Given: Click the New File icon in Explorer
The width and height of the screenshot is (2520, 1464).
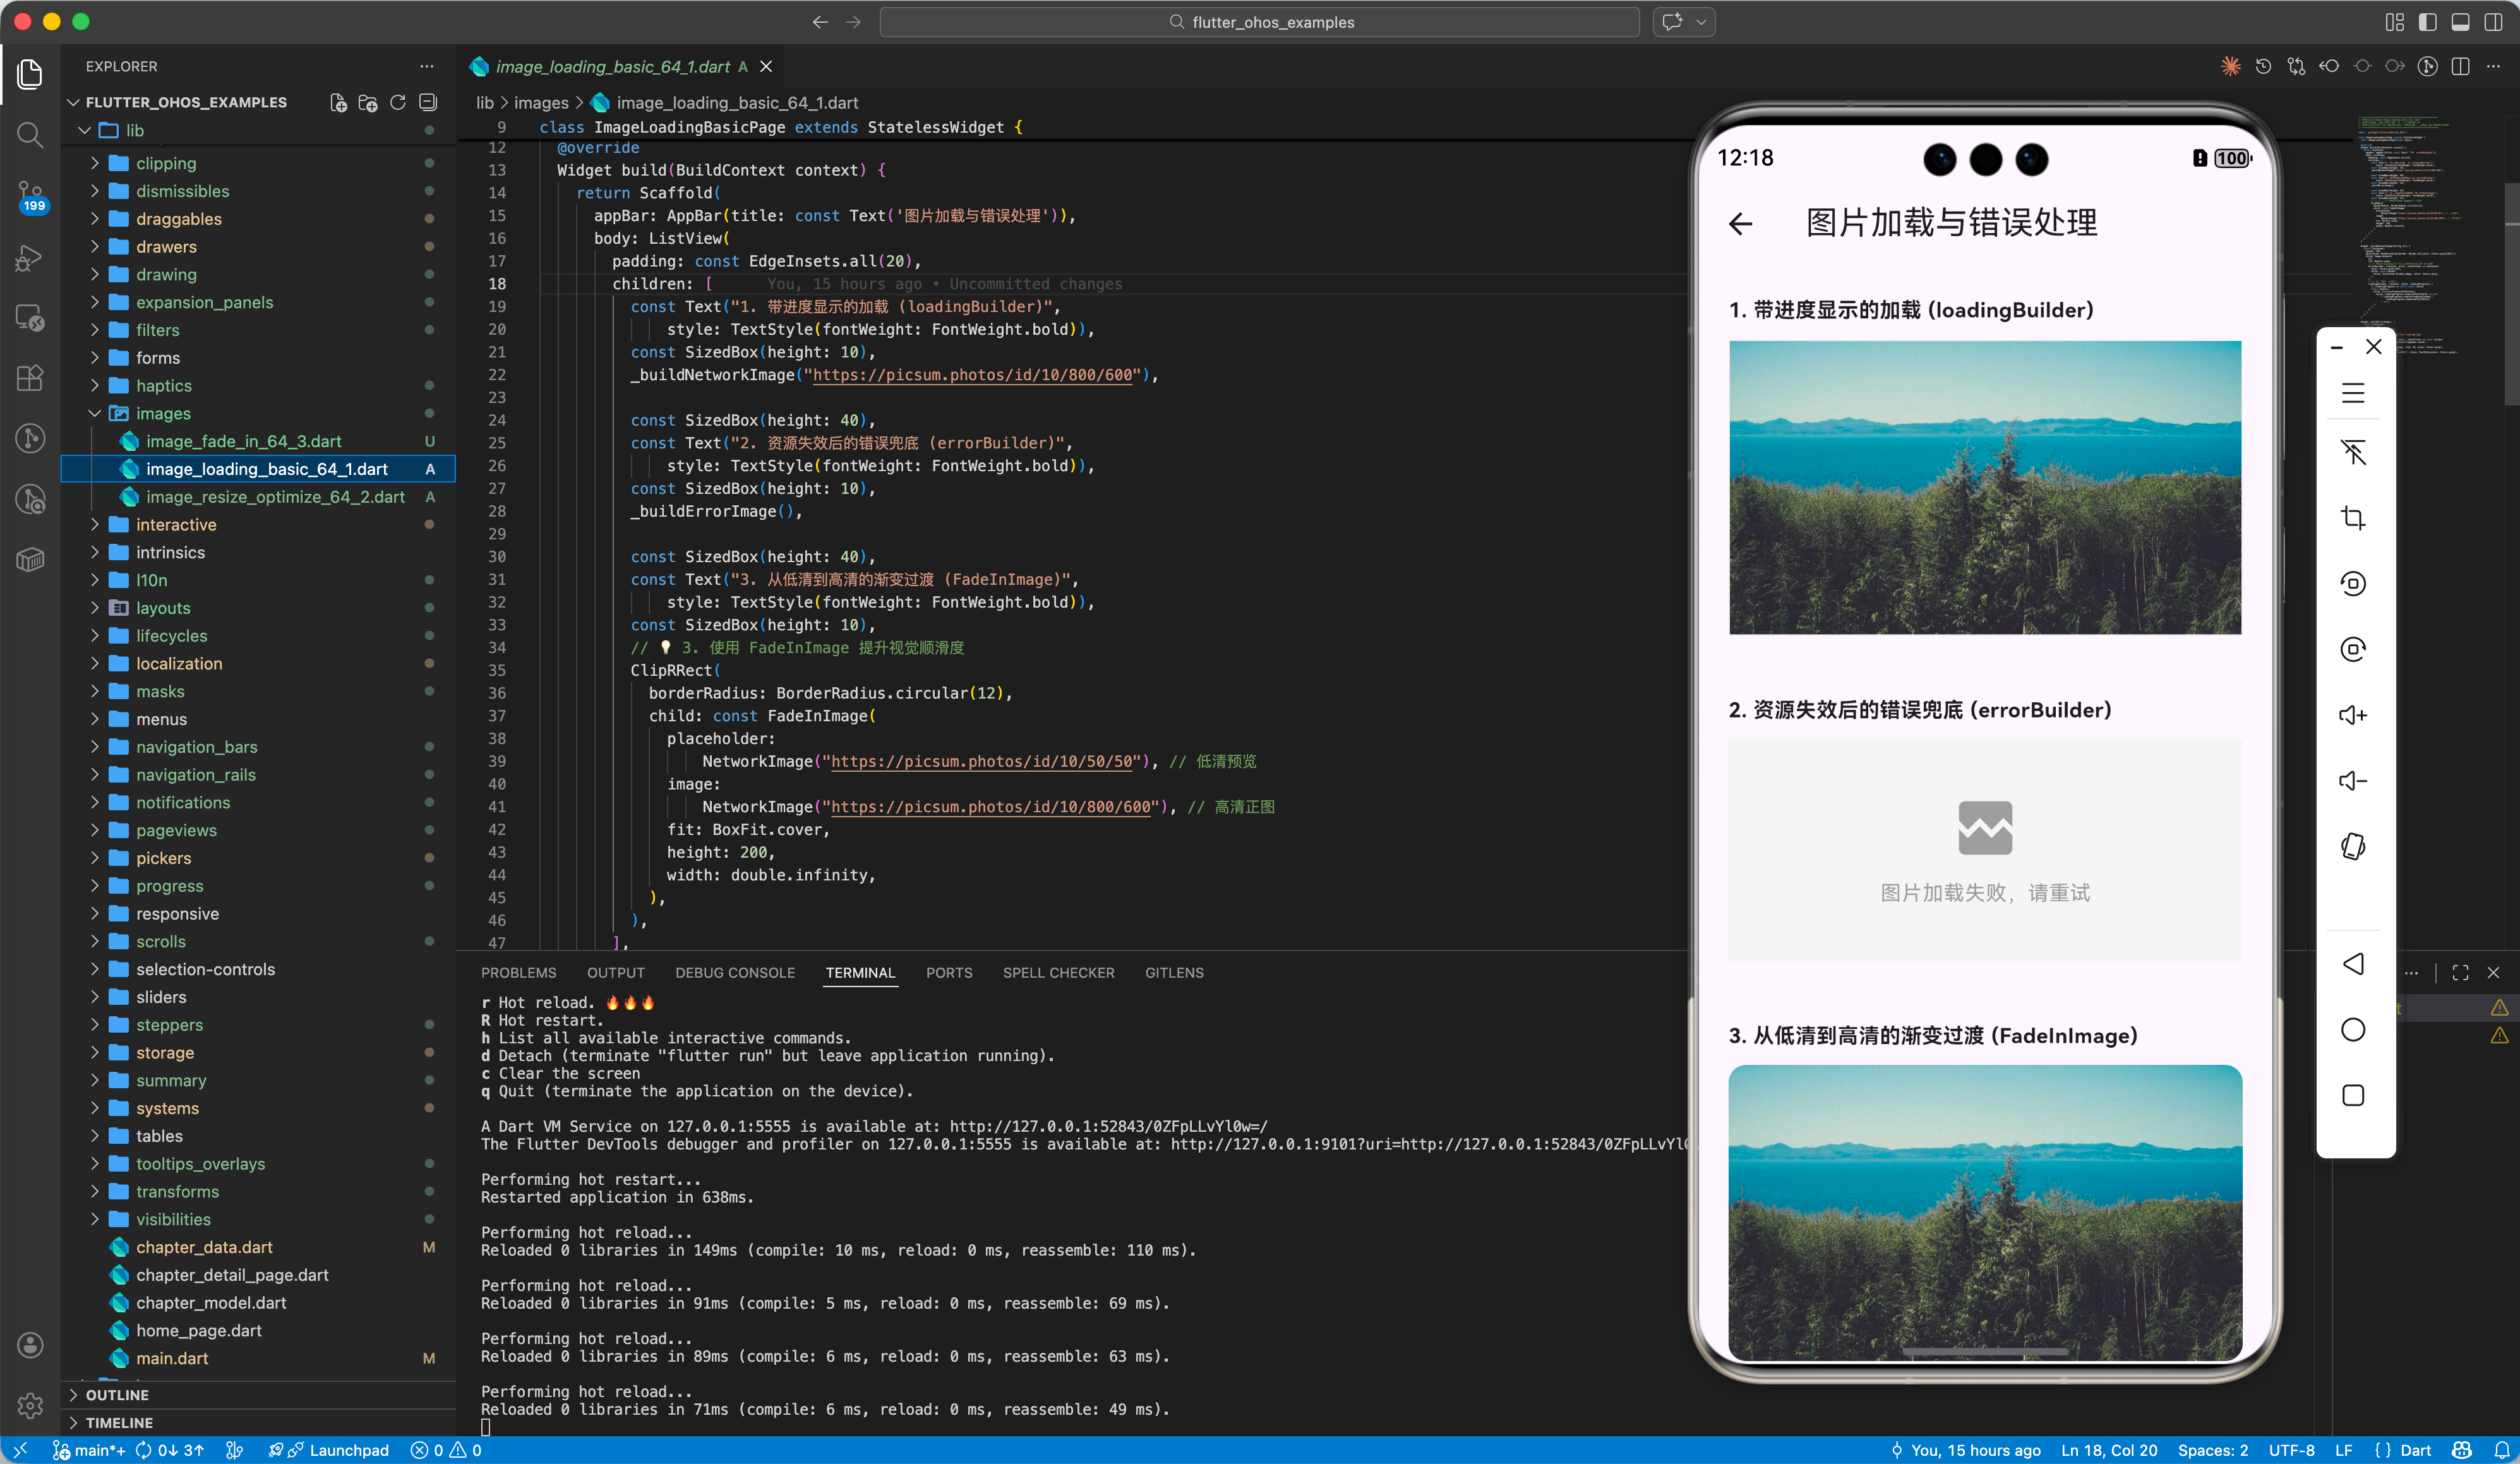Looking at the screenshot, I should click(338, 102).
